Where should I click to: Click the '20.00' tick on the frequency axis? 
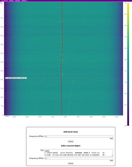coord(116,117)
